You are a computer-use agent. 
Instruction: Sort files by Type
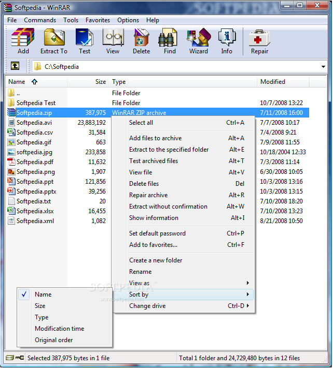tap(65, 317)
